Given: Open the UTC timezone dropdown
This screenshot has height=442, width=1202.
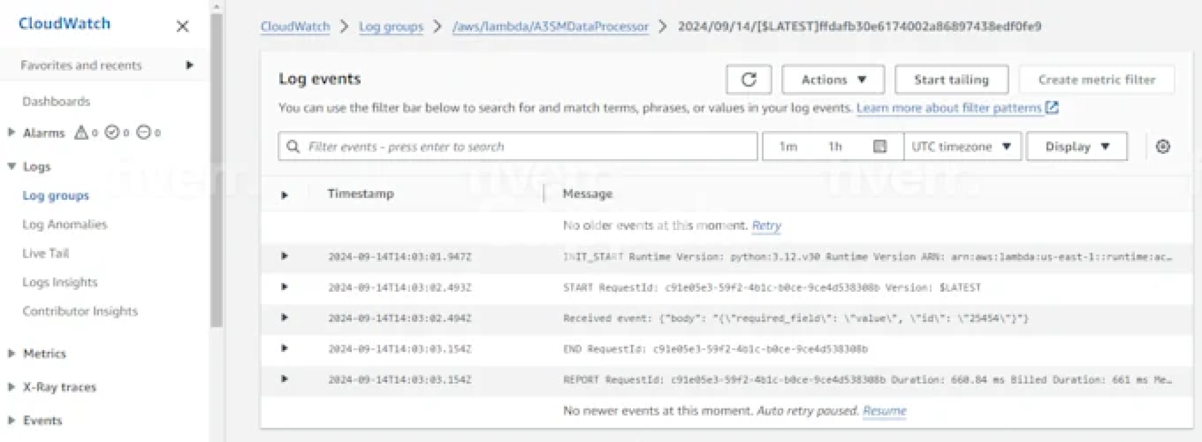Looking at the screenshot, I should pos(962,146).
